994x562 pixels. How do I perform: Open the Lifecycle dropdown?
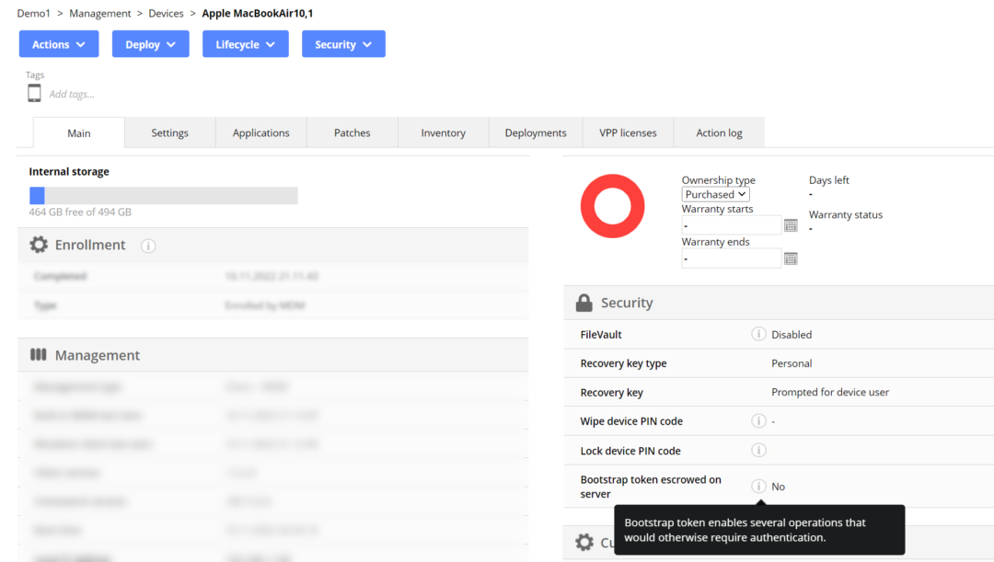click(x=245, y=43)
